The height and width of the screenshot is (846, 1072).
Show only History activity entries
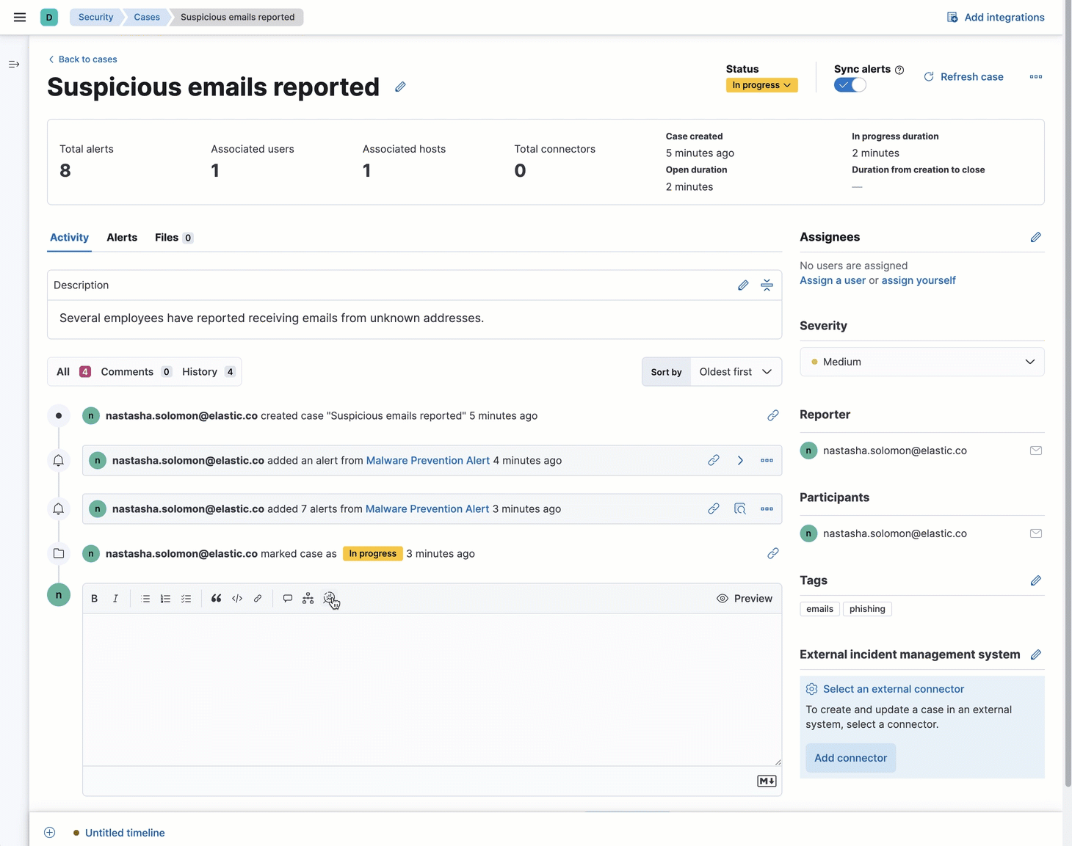coord(199,371)
